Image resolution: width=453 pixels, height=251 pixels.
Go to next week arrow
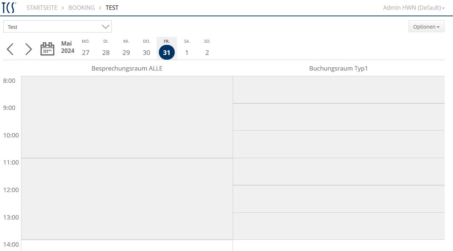point(29,49)
